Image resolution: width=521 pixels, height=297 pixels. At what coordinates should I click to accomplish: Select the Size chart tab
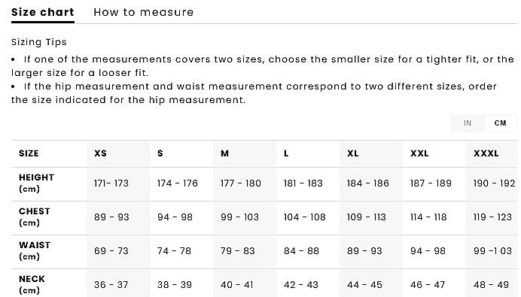pos(42,12)
